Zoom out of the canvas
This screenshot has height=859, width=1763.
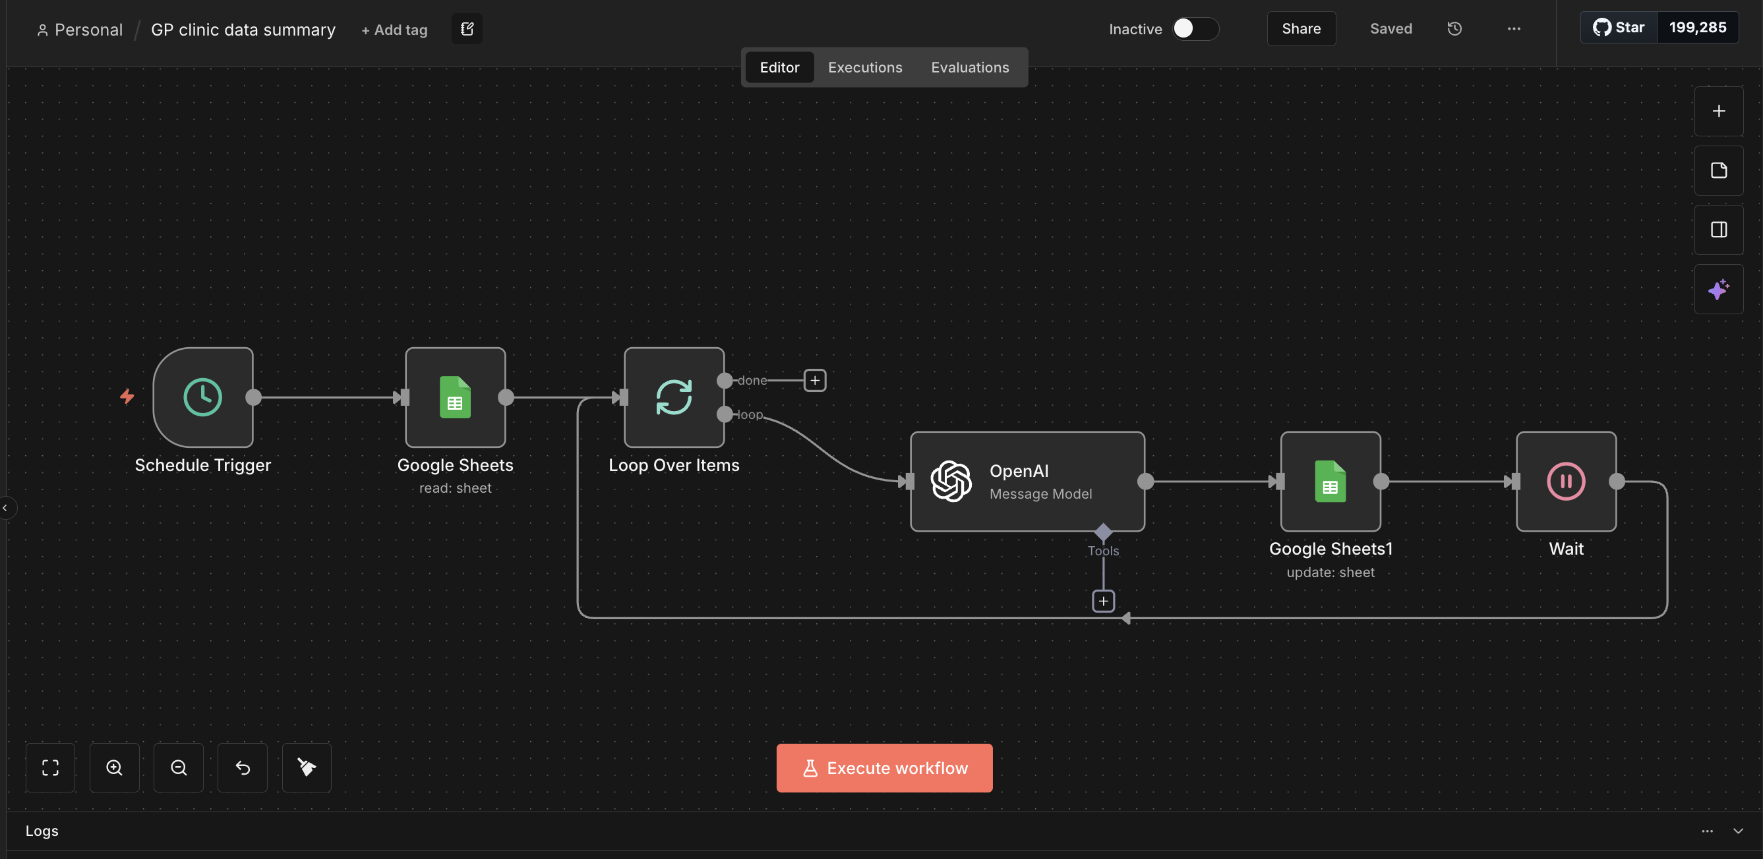click(x=179, y=767)
